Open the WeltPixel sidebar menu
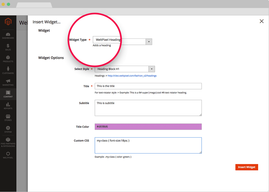Screen dimensions: 269x192 click(x=8, y=155)
